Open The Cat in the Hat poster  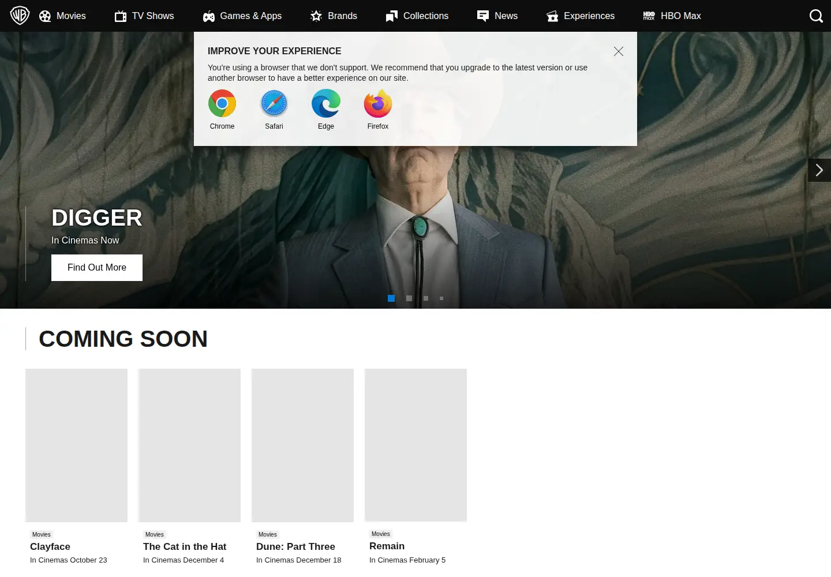[189, 445]
